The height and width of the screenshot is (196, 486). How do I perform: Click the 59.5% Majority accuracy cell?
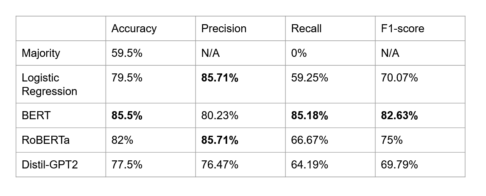pos(127,53)
